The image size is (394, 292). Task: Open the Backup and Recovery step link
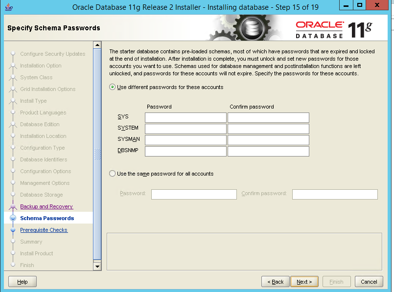pos(46,206)
